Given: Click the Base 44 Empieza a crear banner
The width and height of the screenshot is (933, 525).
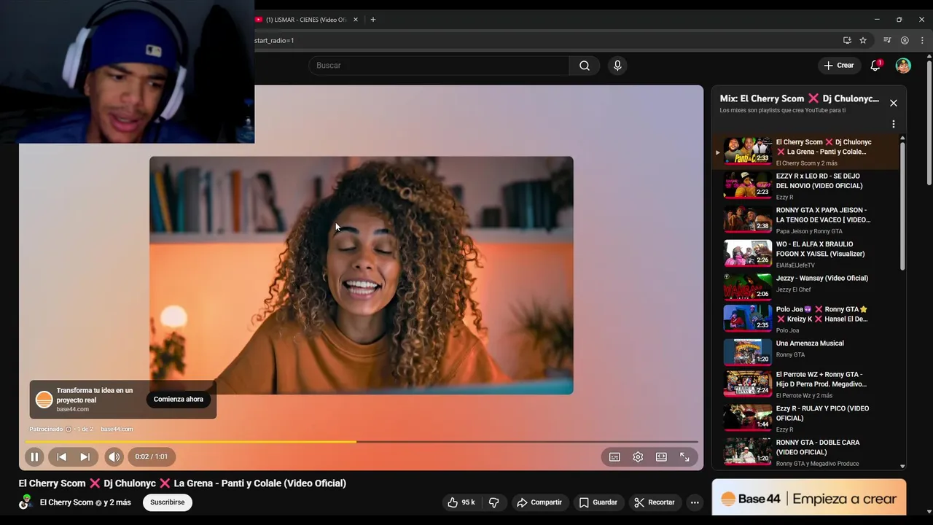Looking at the screenshot, I should (809, 499).
